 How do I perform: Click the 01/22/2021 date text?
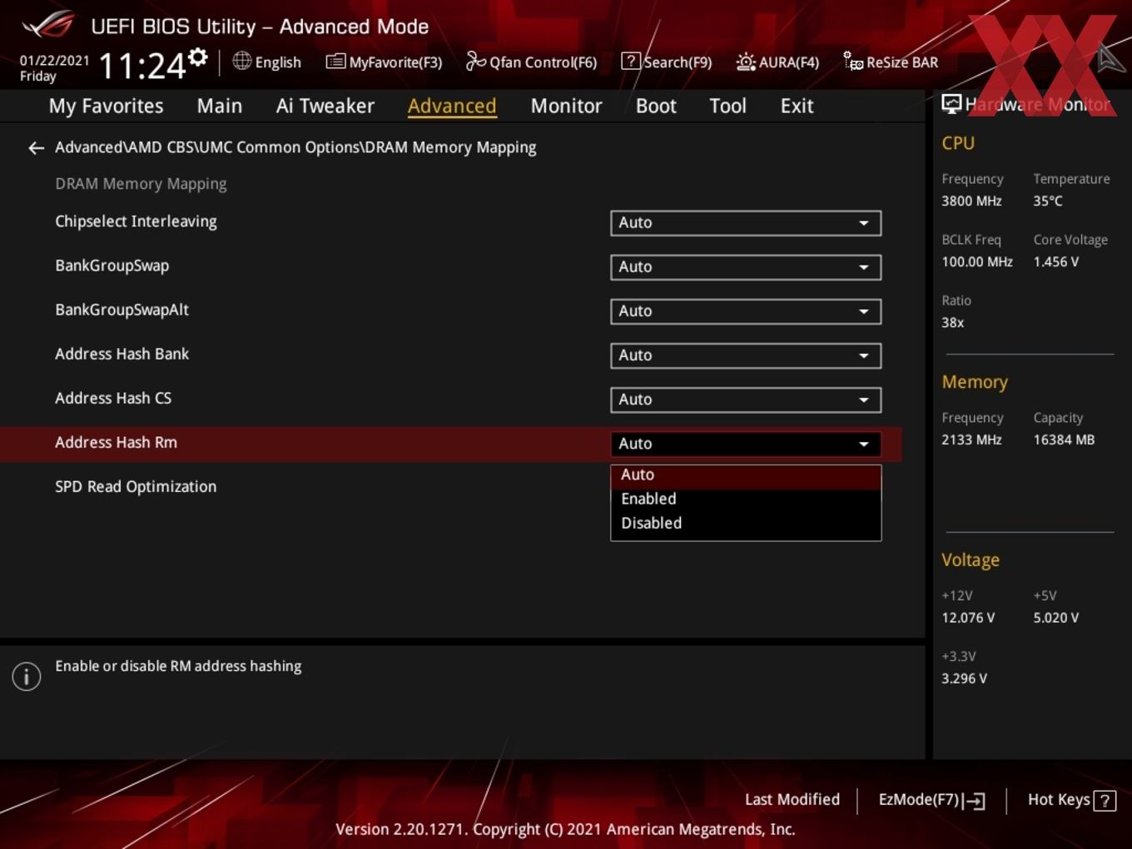pos(54,61)
